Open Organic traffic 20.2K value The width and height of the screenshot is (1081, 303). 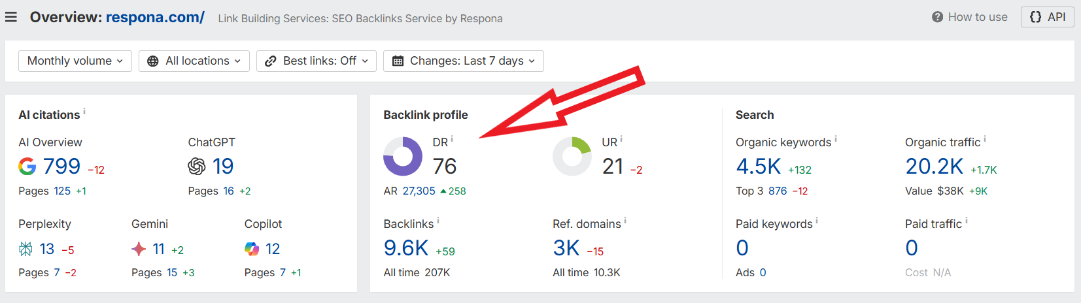tap(935, 167)
